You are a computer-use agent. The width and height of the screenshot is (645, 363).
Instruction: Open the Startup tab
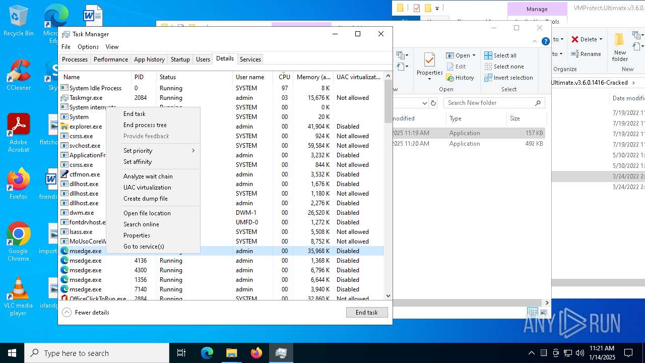pos(180,59)
